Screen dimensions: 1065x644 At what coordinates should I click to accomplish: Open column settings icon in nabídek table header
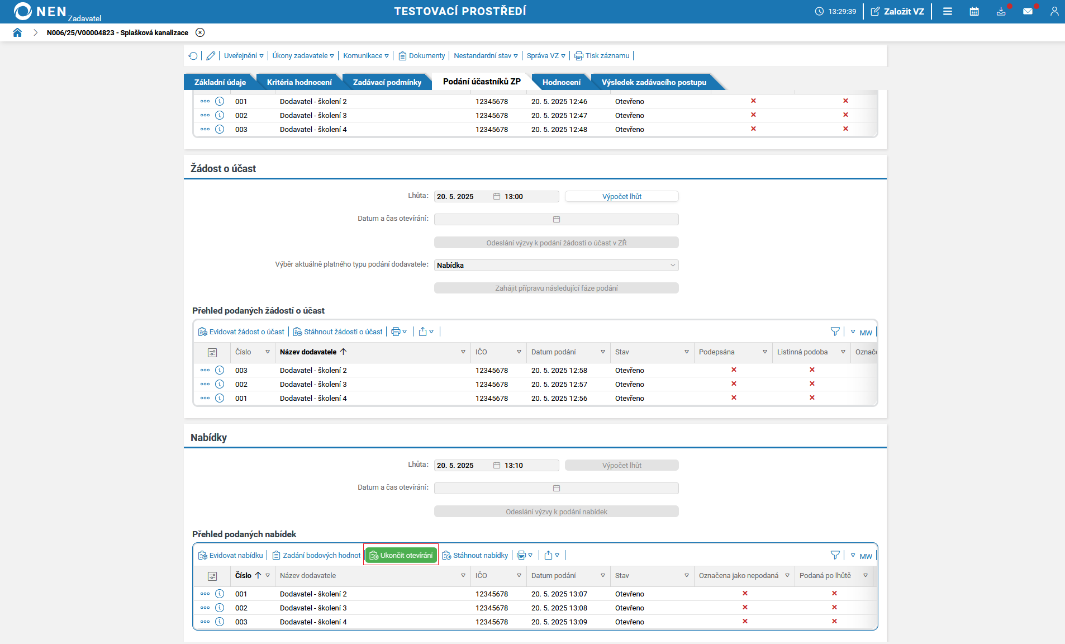212,576
